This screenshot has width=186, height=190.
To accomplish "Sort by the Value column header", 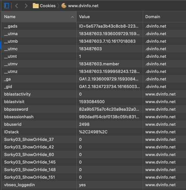I will point(110,17).
